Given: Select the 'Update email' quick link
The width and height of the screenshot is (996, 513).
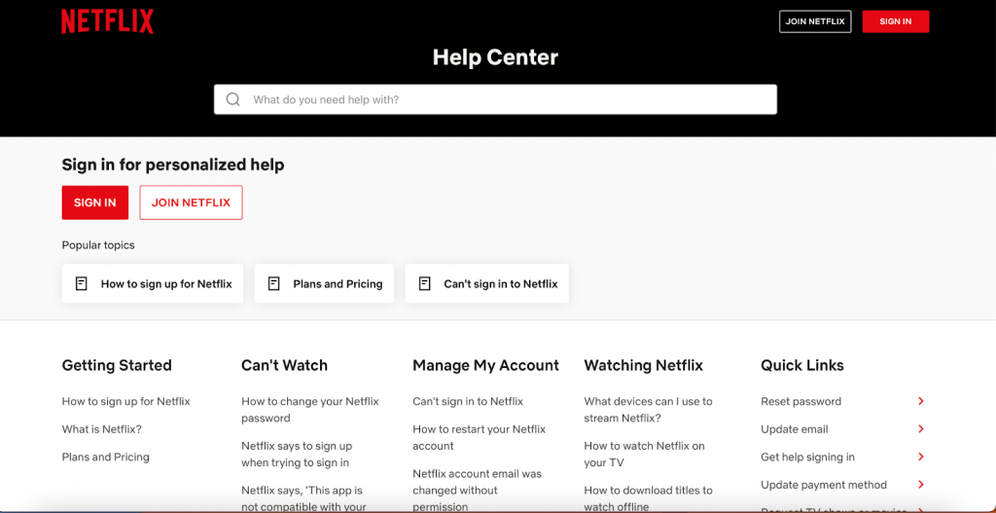Looking at the screenshot, I should (795, 429).
